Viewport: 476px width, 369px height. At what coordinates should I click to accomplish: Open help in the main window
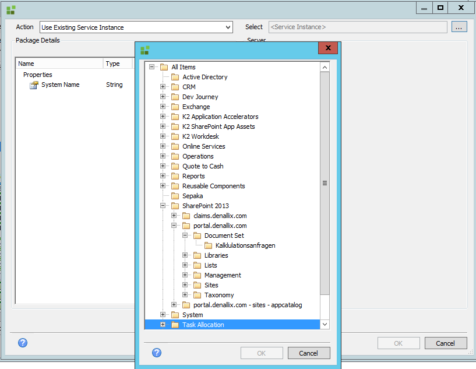point(23,343)
